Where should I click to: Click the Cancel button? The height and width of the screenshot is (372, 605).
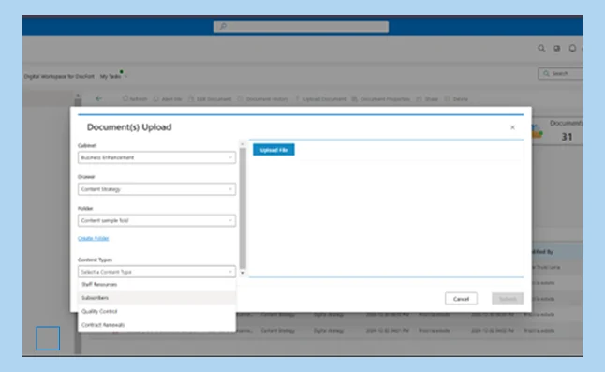pyautogui.click(x=461, y=299)
